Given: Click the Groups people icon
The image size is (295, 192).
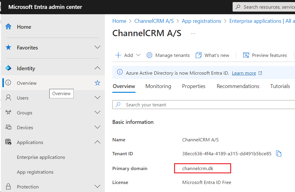Looking at the screenshot, I should [8, 112].
